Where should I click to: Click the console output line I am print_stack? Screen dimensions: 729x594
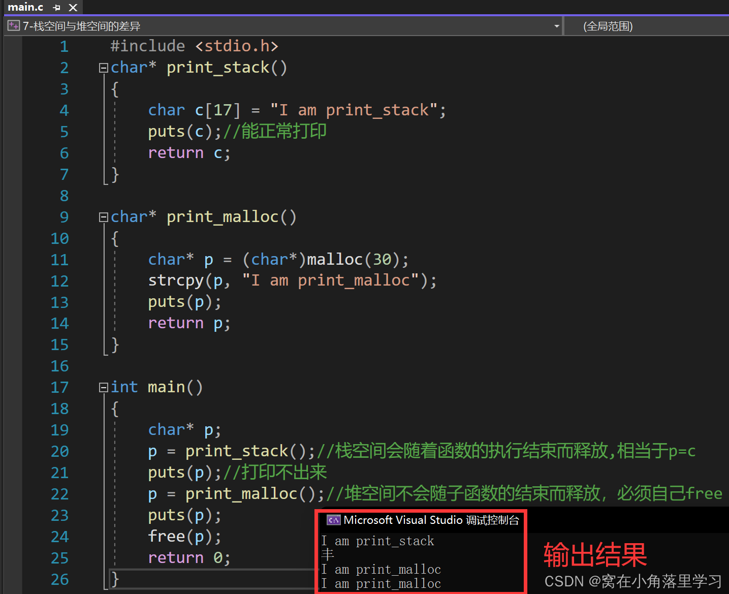[378, 541]
